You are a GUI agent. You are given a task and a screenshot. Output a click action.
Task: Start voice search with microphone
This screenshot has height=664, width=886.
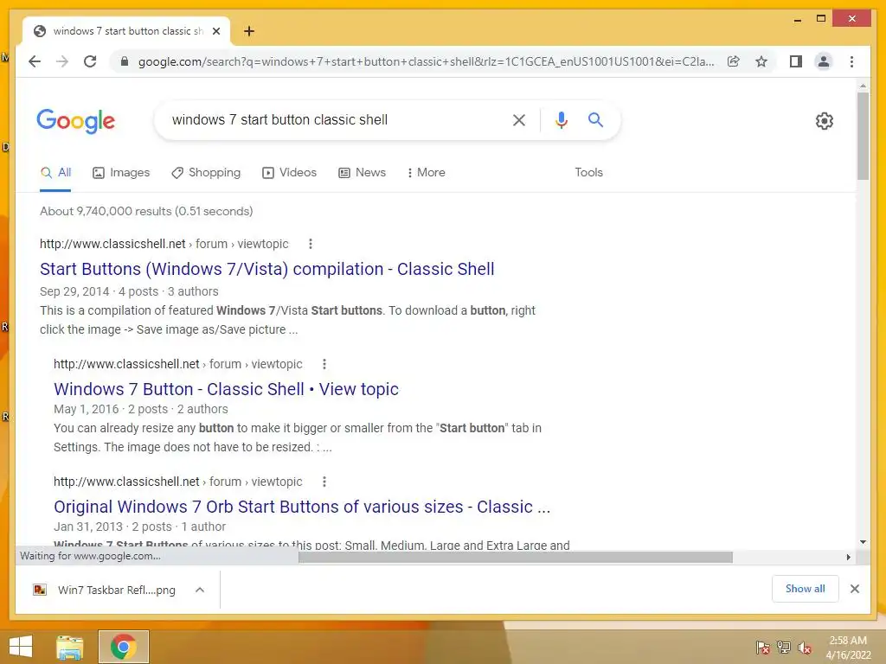click(561, 119)
